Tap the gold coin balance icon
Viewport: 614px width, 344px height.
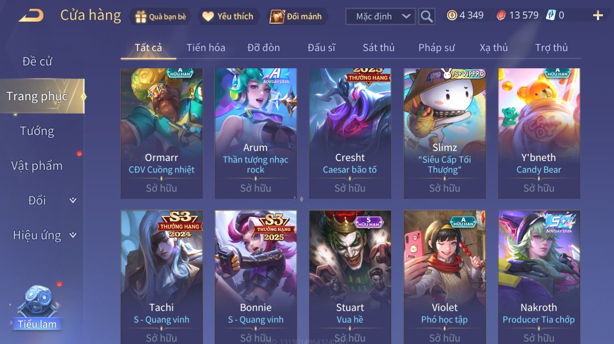tap(452, 15)
